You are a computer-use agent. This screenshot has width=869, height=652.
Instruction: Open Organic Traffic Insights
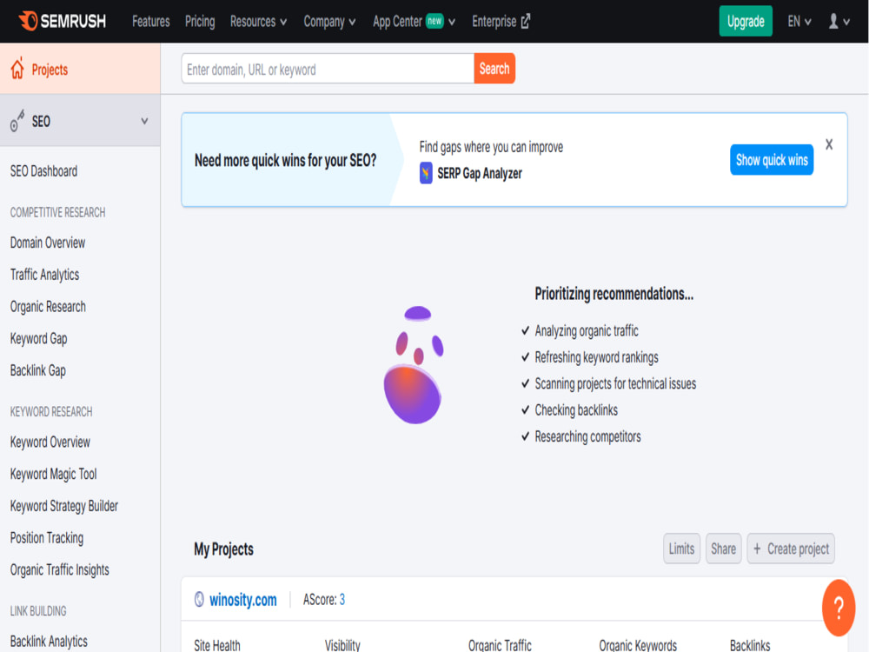click(x=59, y=570)
